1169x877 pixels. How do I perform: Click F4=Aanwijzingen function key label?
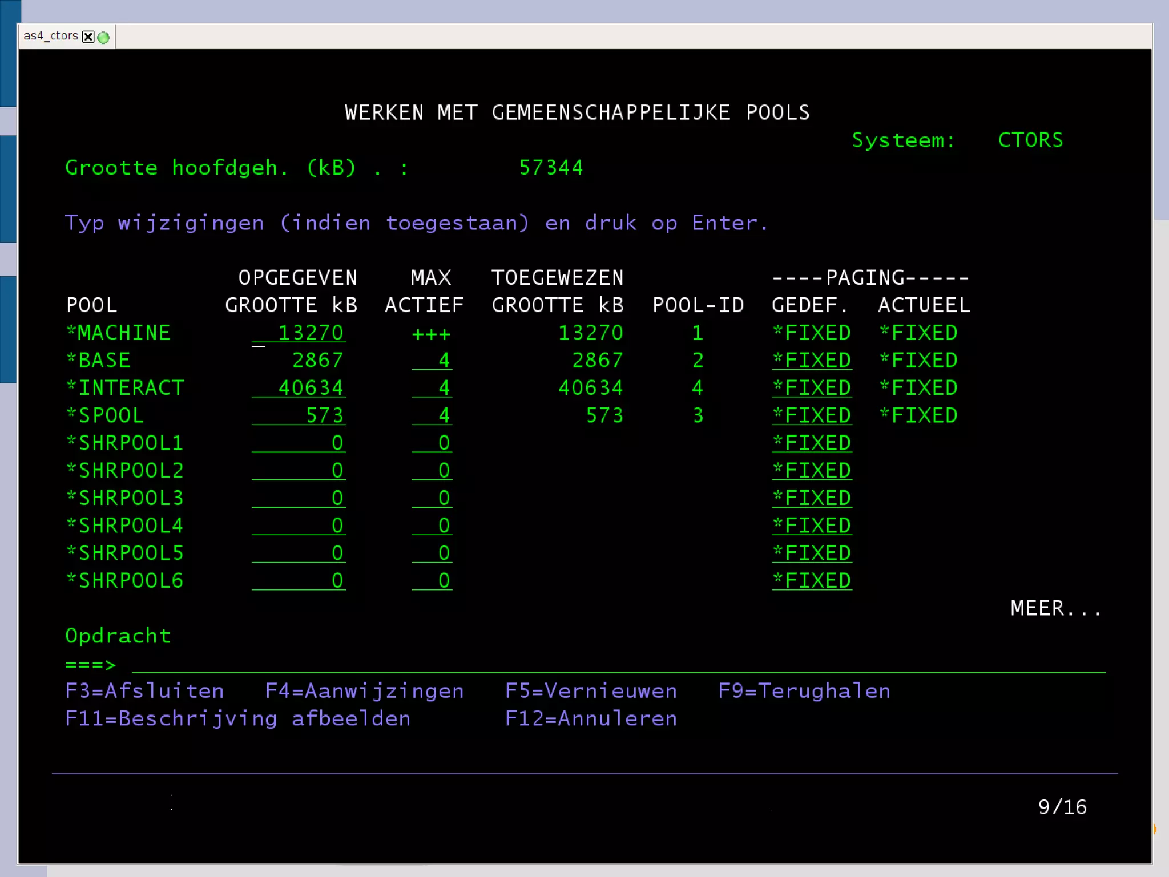point(364,692)
